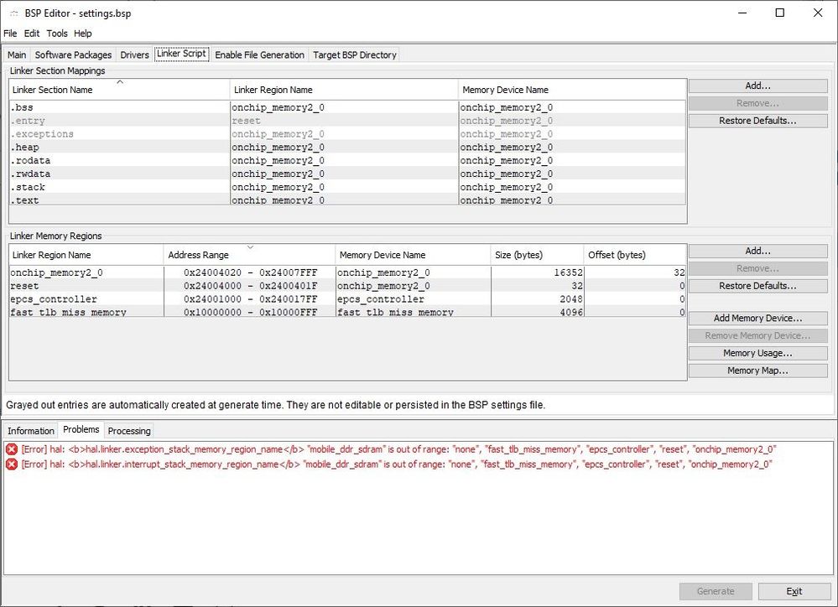Click the BSP Editor app icon in title bar

click(12, 13)
